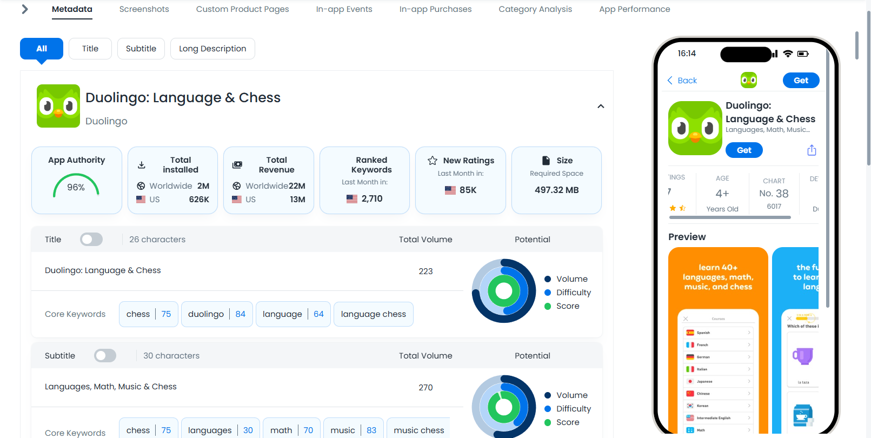Select the Subtitle filter button
871x438 pixels.
(141, 49)
